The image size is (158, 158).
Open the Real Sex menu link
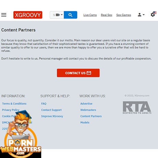coord(106,15)
